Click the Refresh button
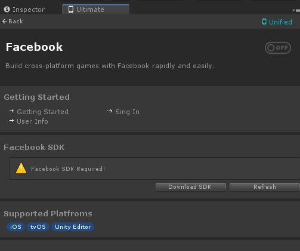 (265, 187)
